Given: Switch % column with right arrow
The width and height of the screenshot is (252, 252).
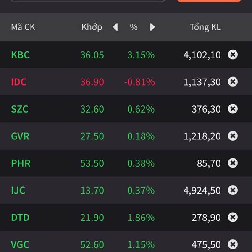Looking at the screenshot, I should (x=152, y=27).
